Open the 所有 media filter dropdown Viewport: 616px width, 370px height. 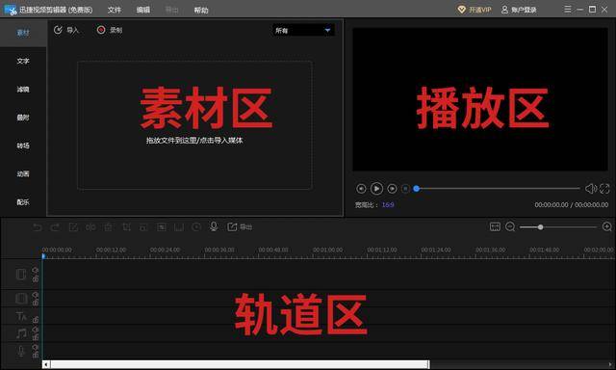pos(303,30)
